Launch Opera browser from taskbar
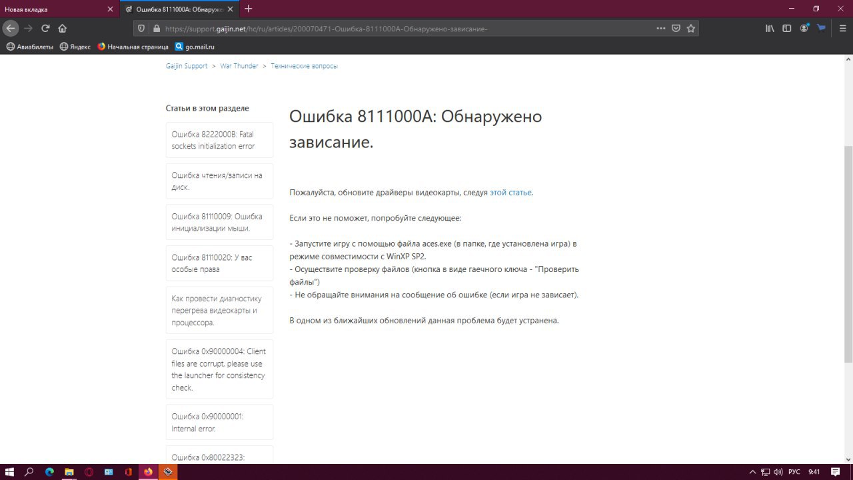 tap(89, 472)
